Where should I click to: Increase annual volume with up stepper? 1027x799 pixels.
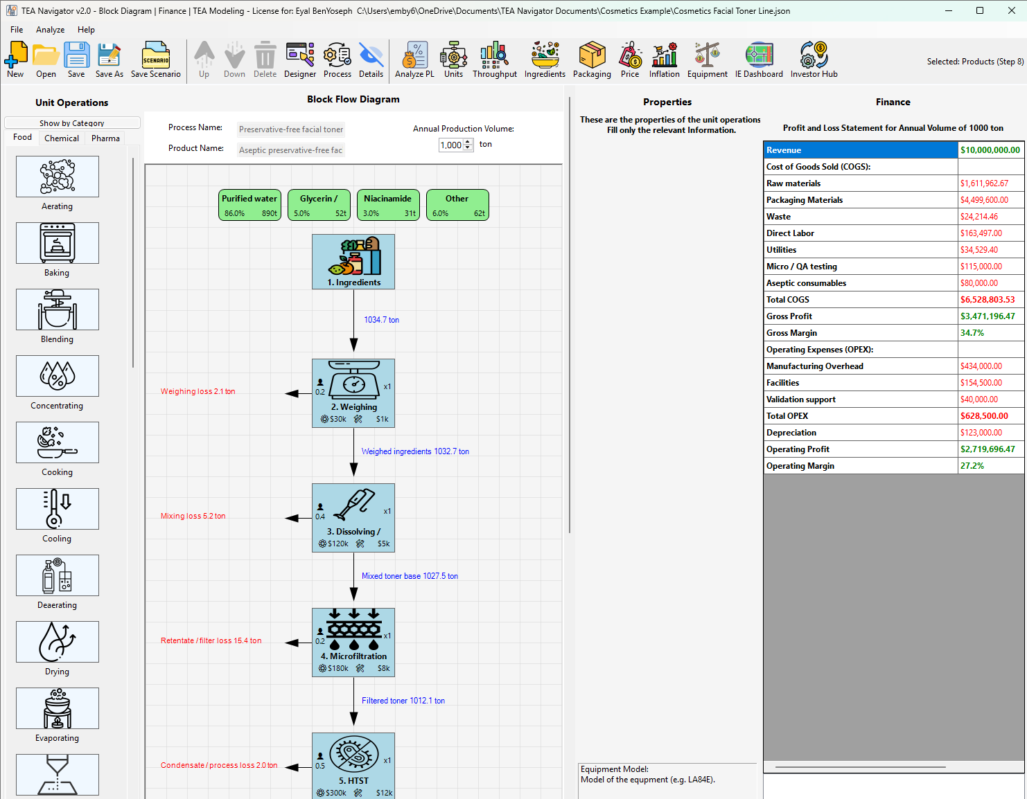pos(468,142)
